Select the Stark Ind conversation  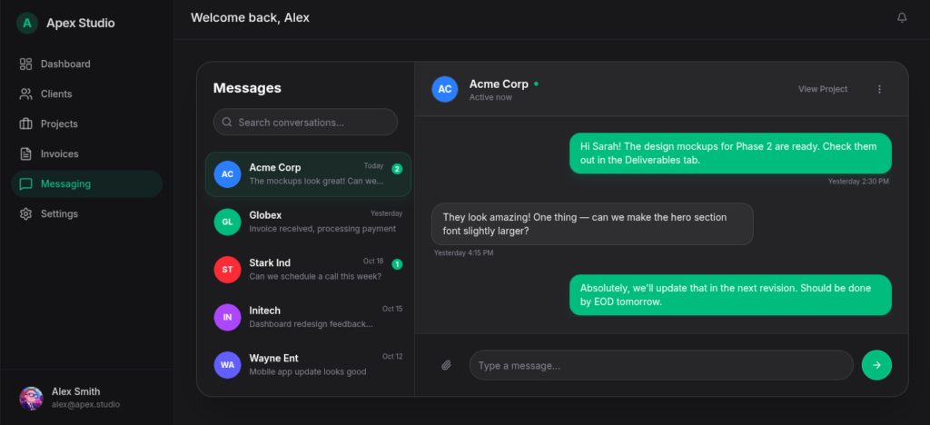coord(308,269)
